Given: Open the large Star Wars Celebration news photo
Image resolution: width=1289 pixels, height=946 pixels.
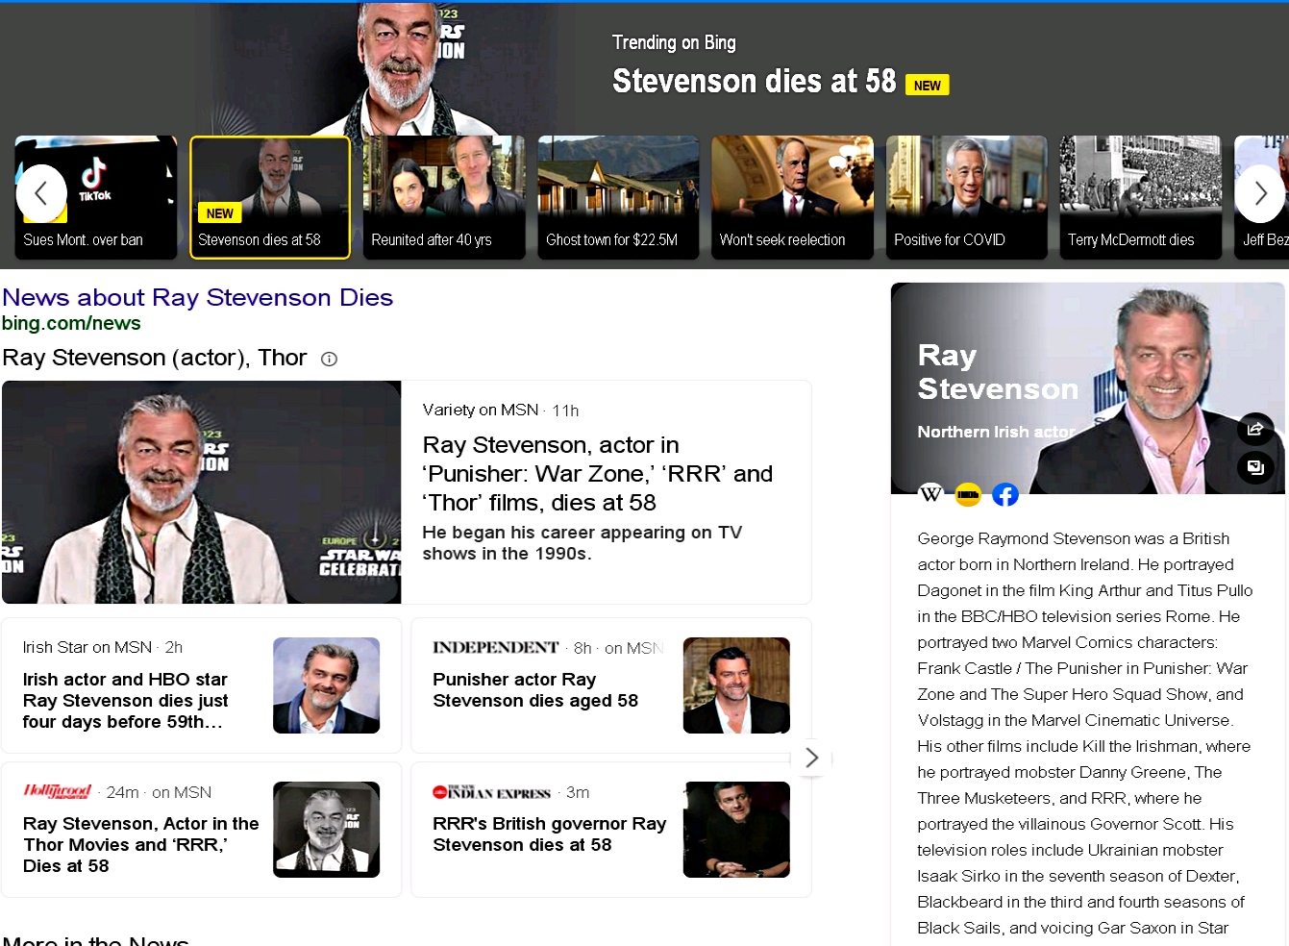Looking at the screenshot, I should point(202,492).
